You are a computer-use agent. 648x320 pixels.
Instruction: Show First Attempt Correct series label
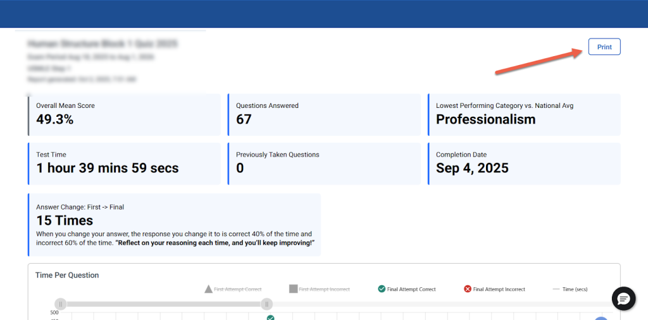tap(238, 289)
